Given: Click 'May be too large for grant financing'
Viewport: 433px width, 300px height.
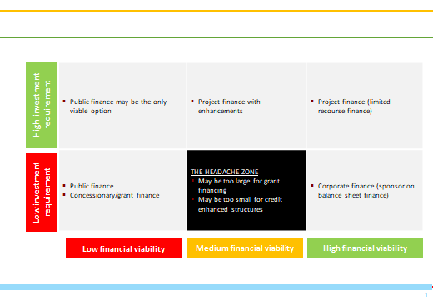Looking at the screenshot, I should pos(239,186).
